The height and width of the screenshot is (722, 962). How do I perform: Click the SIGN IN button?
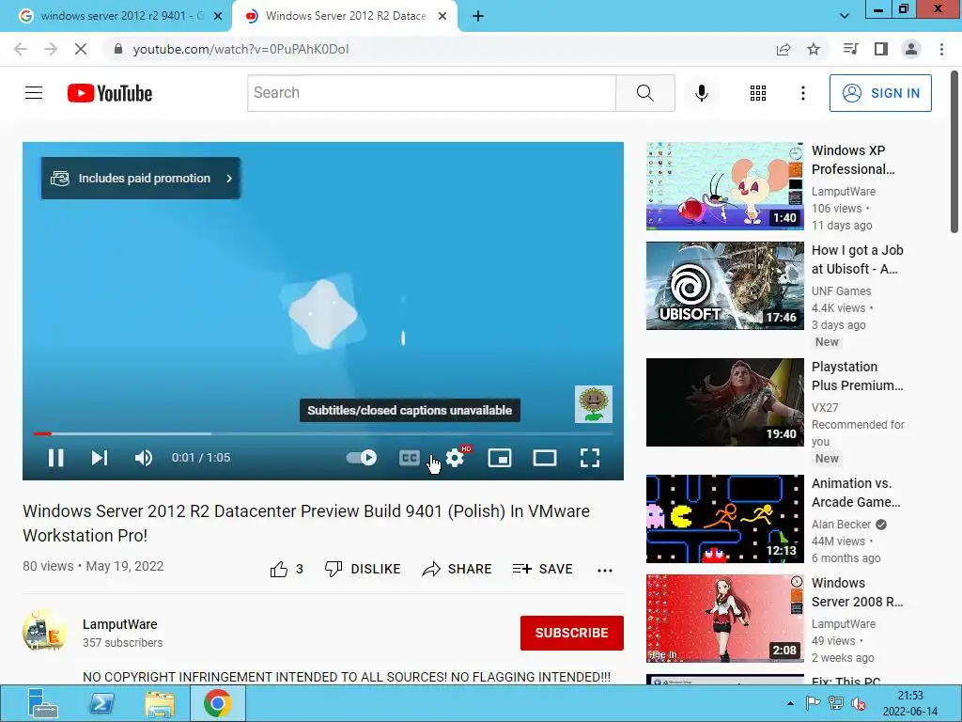[880, 93]
